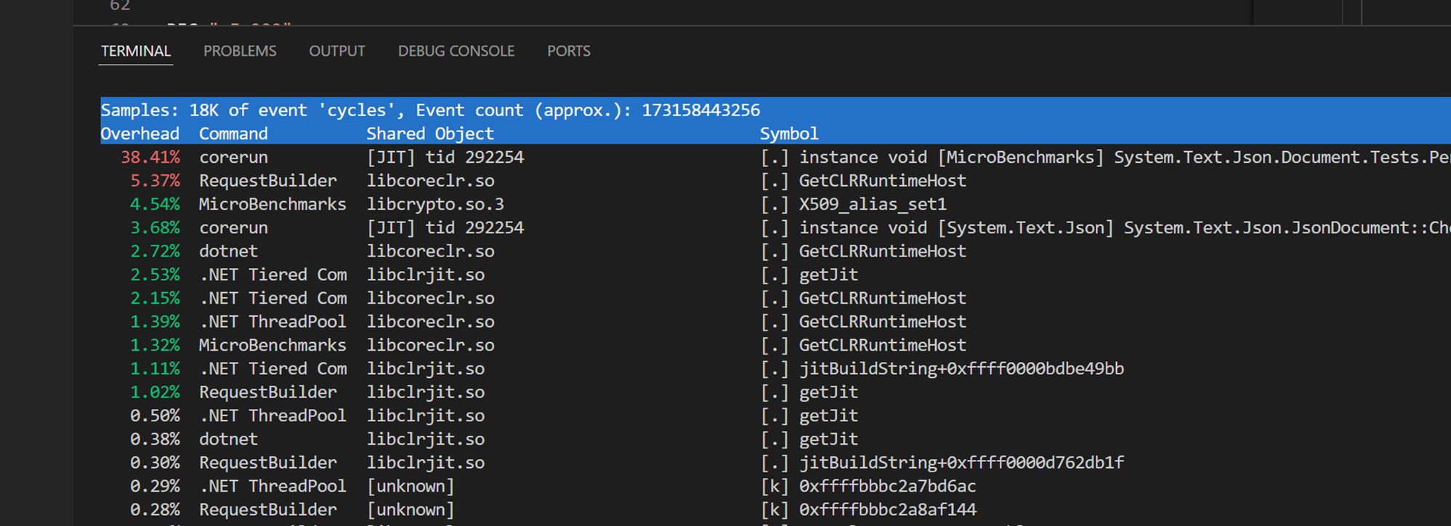Click RequestBuilder command at 5.37%
Viewport: 1451px width, 526px height.
[267, 181]
